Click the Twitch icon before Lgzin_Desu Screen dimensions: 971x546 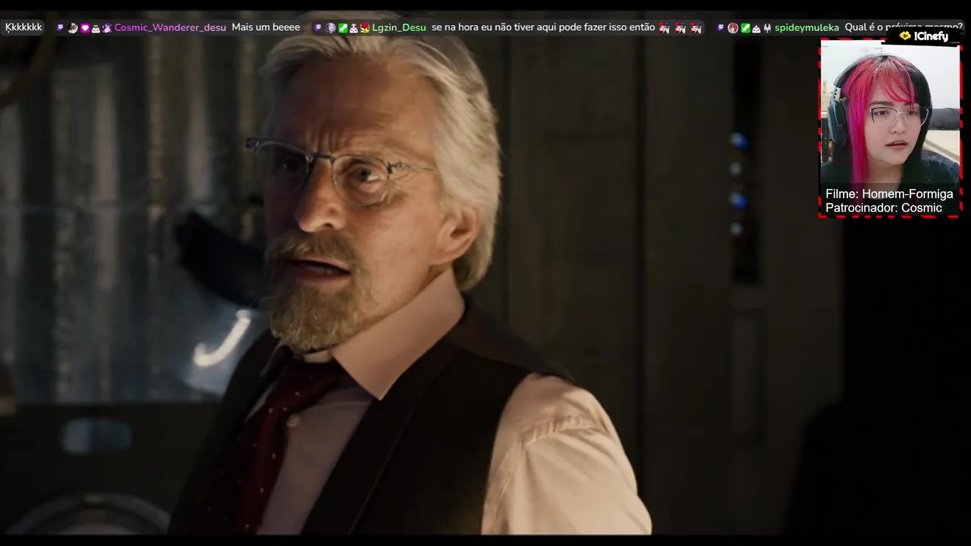tap(318, 28)
